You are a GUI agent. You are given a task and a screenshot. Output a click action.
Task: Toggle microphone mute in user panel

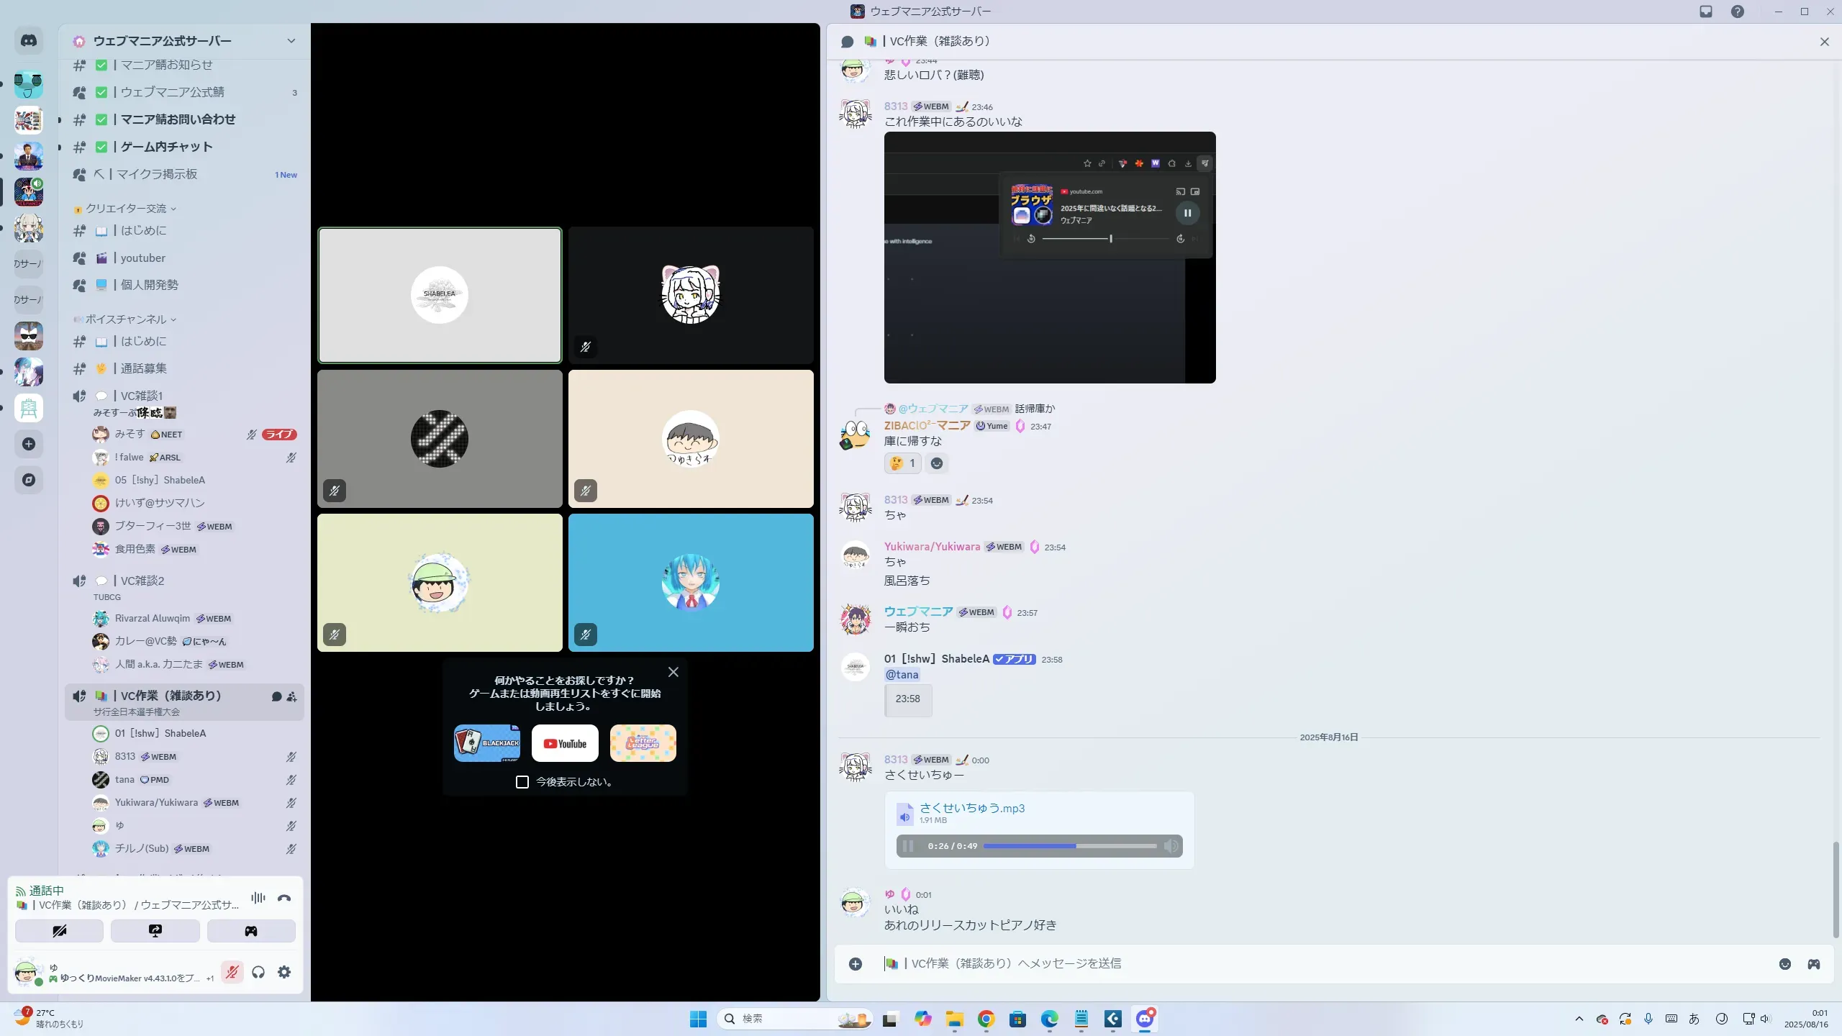coord(232,972)
